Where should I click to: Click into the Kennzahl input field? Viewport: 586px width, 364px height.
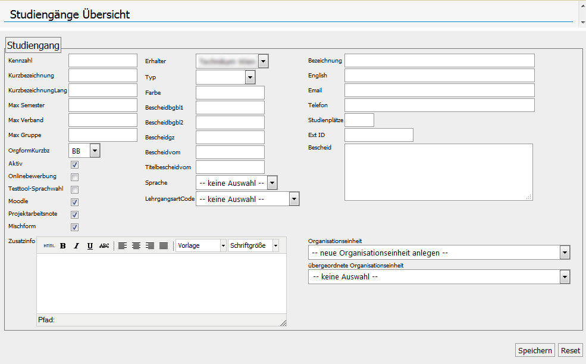103,60
